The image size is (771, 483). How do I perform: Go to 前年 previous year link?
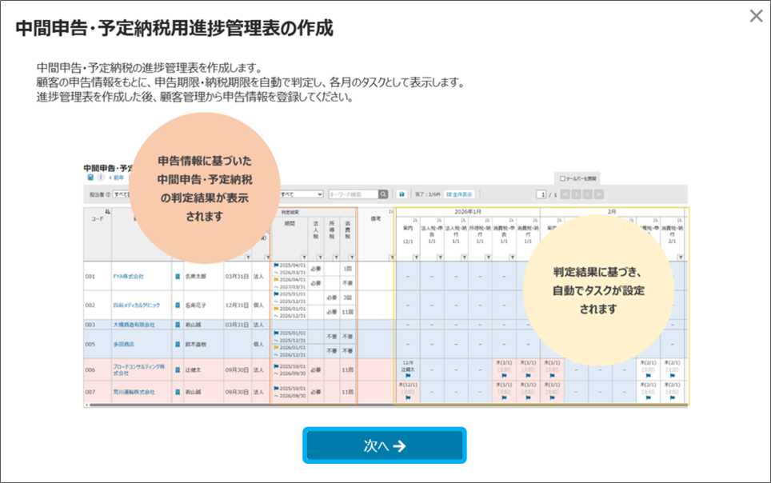click(117, 178)
